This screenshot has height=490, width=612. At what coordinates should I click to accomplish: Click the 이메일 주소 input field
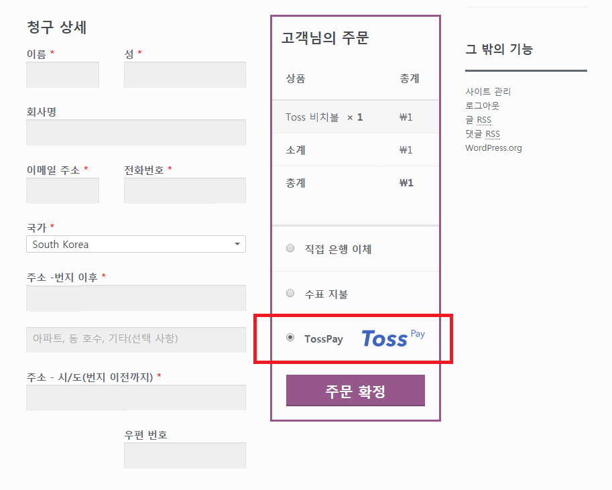[62, 190]
